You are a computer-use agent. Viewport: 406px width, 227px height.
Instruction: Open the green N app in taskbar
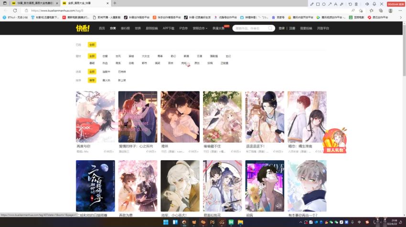click(231, 222)
